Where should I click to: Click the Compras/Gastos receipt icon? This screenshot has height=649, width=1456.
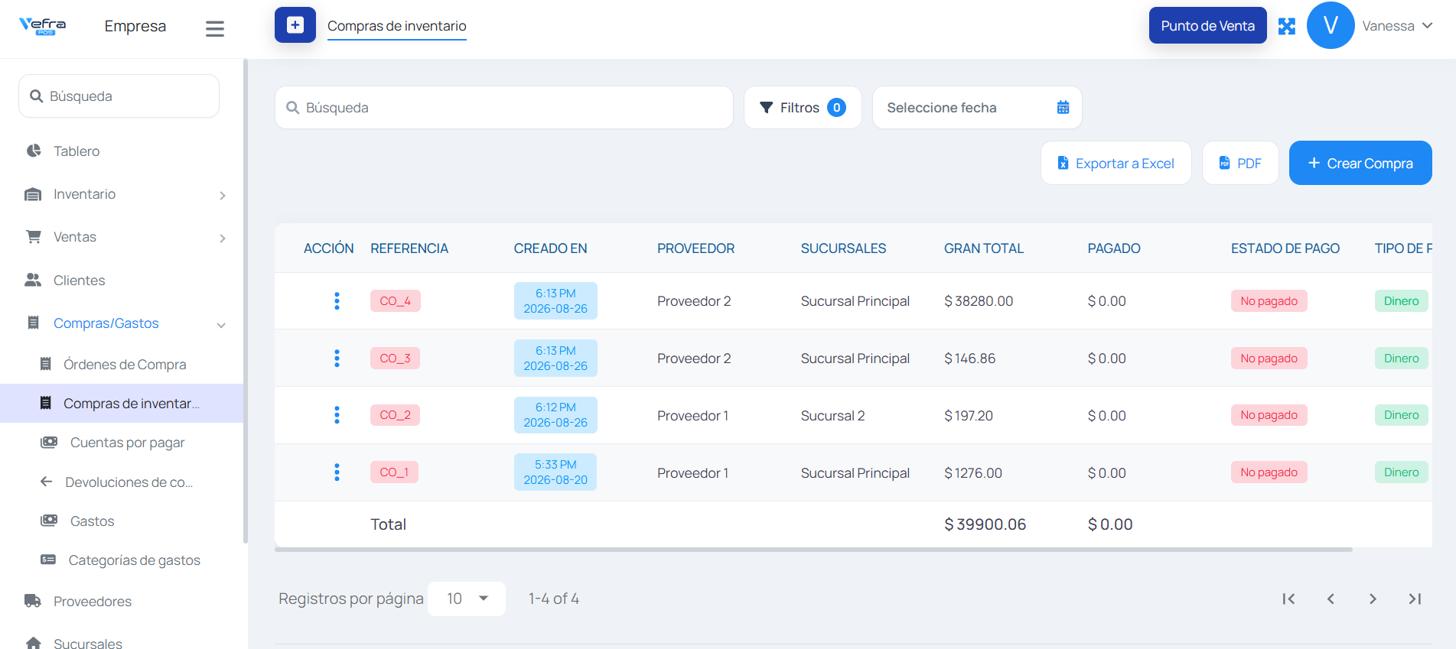[33, 323]
